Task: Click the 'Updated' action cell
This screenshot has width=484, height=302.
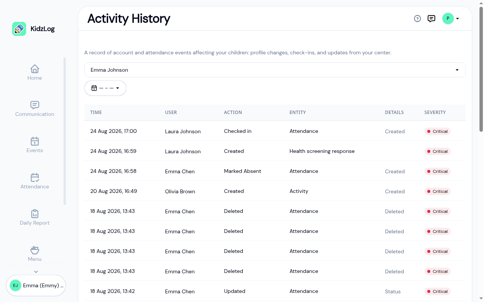Action: 234,291
